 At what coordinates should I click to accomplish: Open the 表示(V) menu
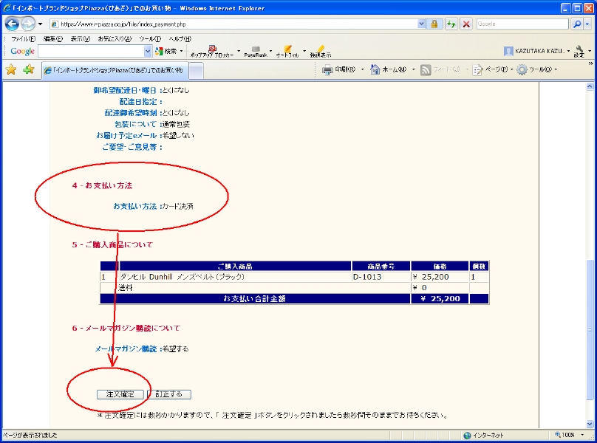click(80, 39)
